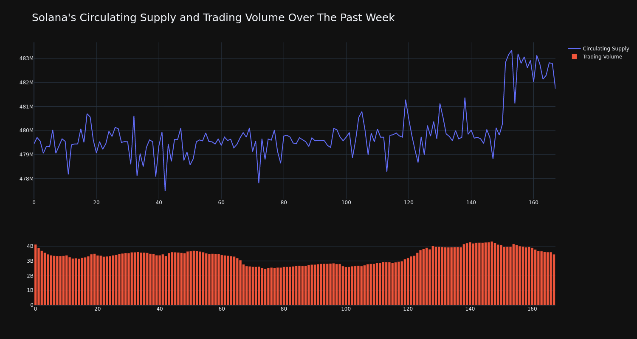
Task: Click the 1B volume axis label
Action: coord(30,290)
